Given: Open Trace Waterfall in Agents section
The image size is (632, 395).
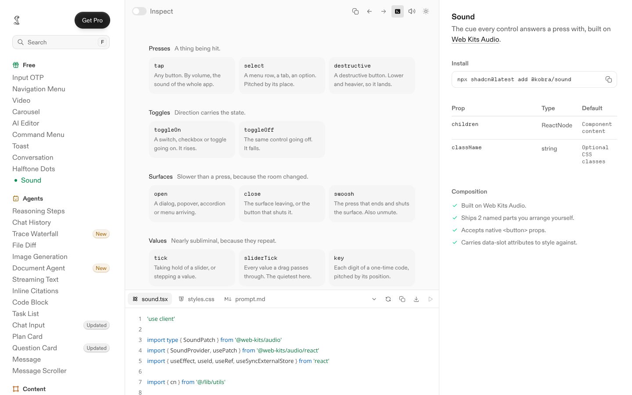Looking at the screenshot, I should click(35, 233).
